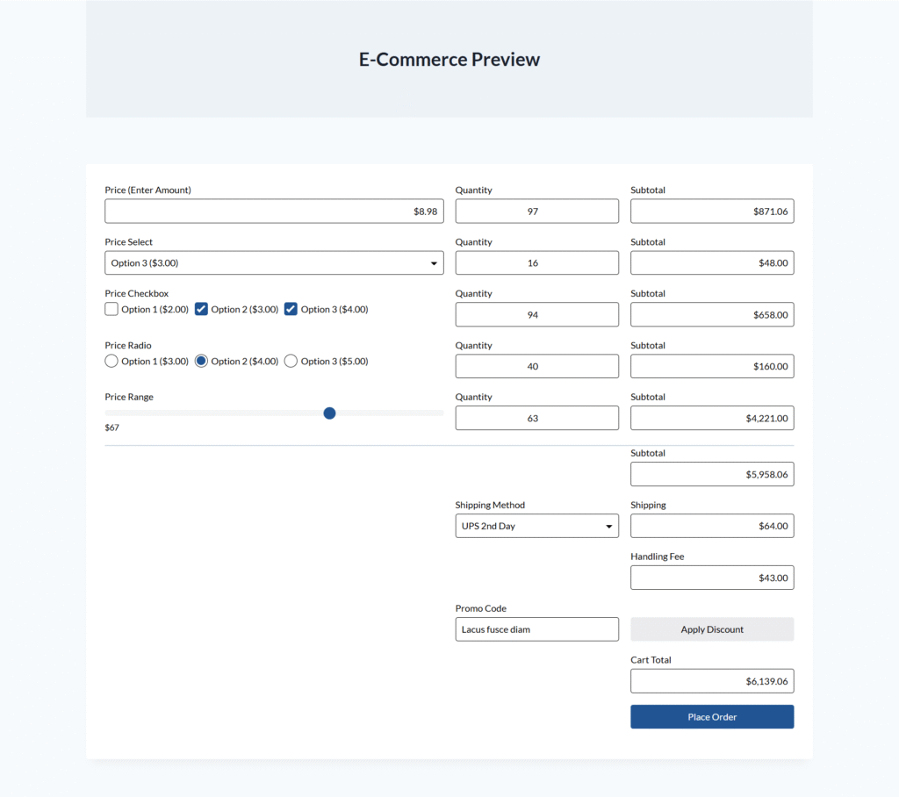Click the Quantity field showing 94
Viewport: 899px width, 797px height.
click(x=536, y=314)
